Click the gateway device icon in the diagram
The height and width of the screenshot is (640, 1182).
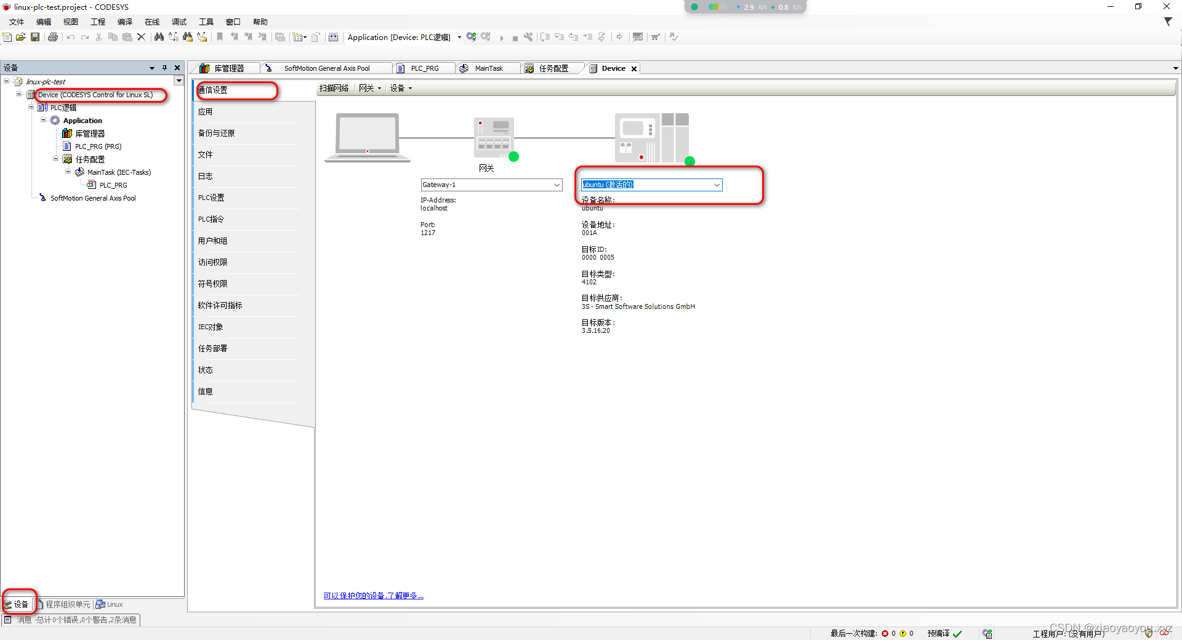(494, 138)
